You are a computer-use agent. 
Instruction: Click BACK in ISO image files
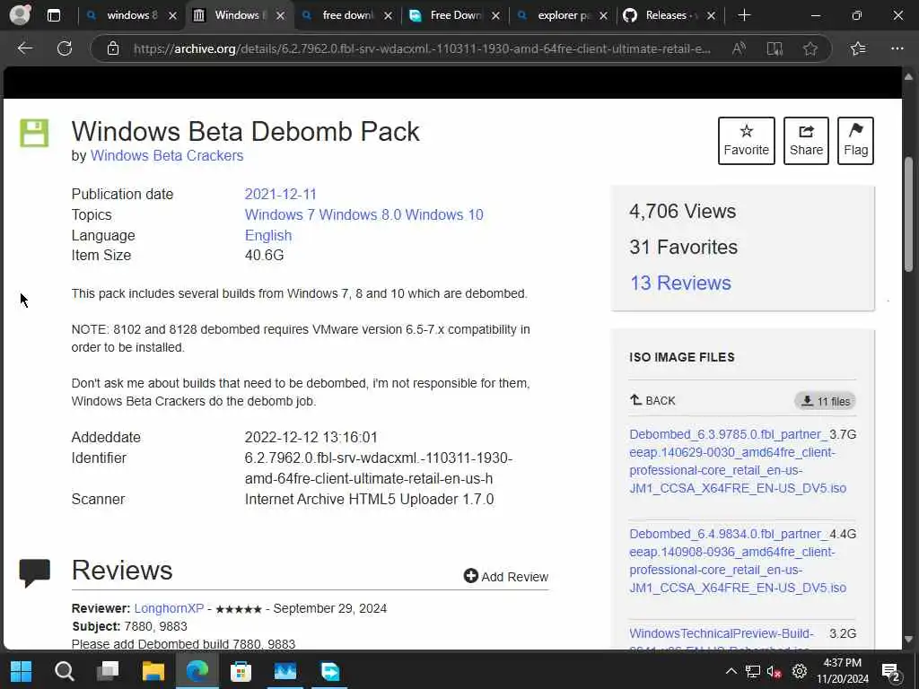[x=652, y=401]
